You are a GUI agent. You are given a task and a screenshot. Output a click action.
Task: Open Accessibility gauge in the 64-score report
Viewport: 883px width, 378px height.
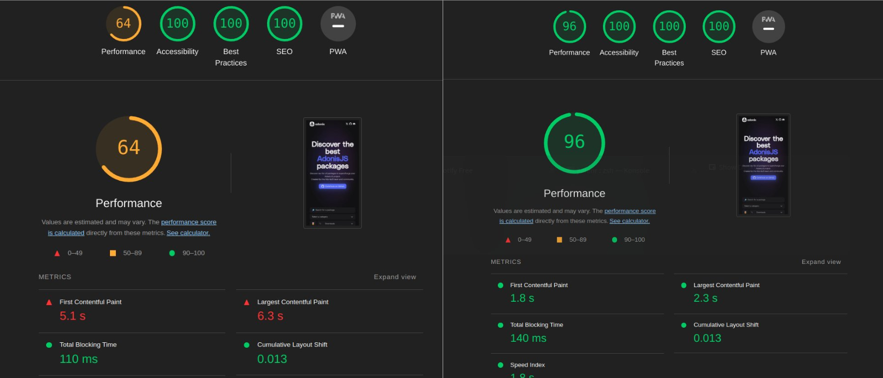pyautogui.click(x=177, y=24)
